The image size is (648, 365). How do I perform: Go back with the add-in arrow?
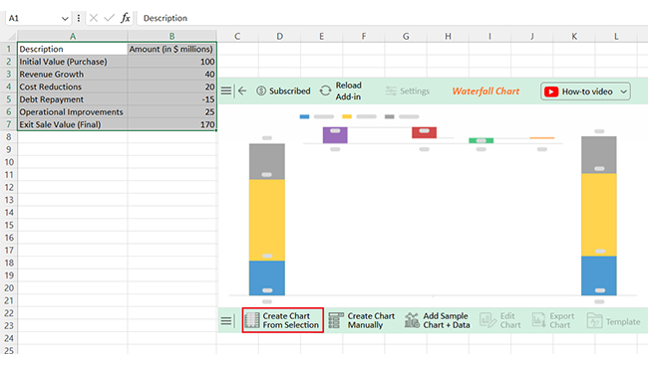pyautogui.click(x=242, y=91)
